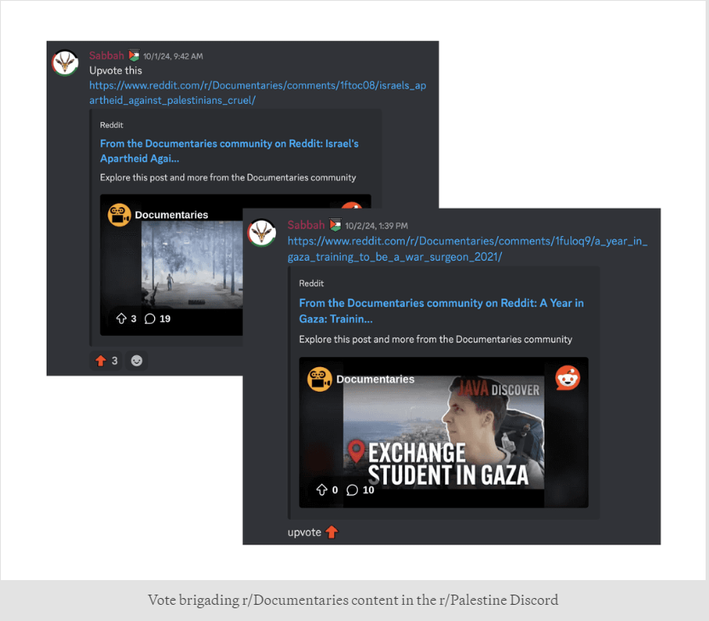
Task: Click the "Documentaries" label in first embed image
Action: pos(171,215)
